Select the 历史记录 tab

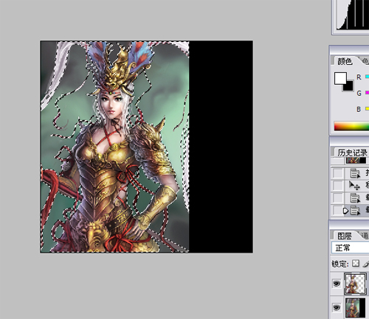[352, 153]
